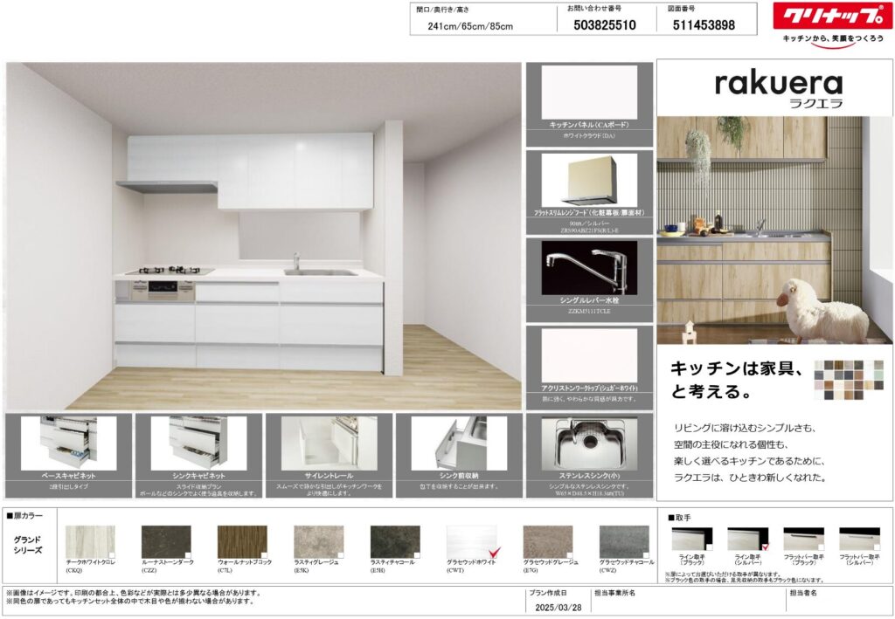Click the drawing number 511453898
Image resolution: width=895 pixels, height=619 pixels.
tap(704, 25)
